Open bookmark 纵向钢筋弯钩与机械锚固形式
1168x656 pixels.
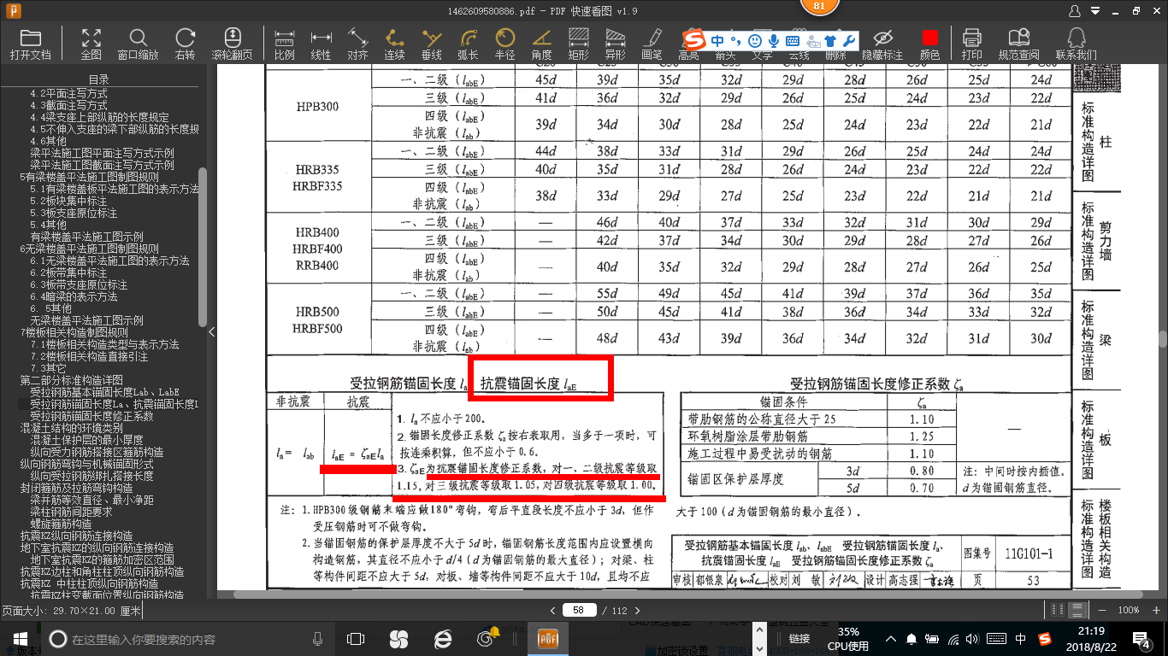pos(87,464)
